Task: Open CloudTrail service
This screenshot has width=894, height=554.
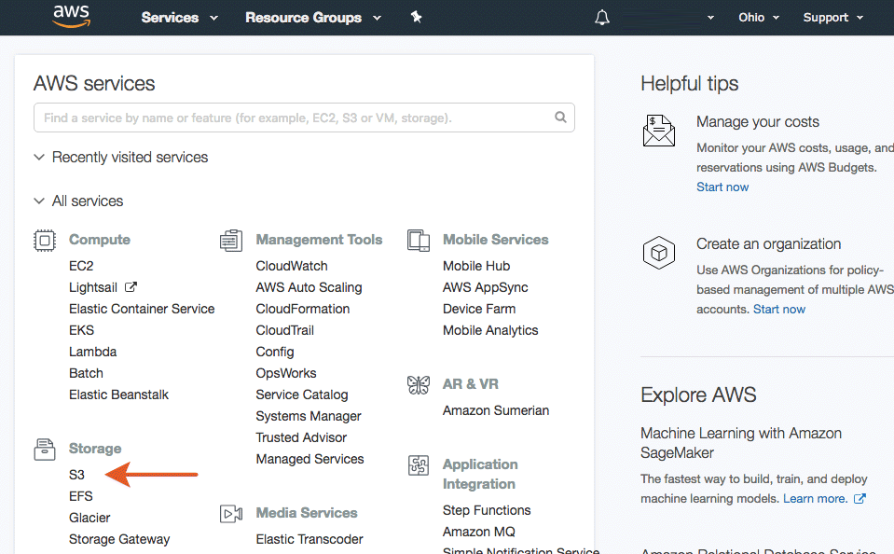Action: point(285,330)
